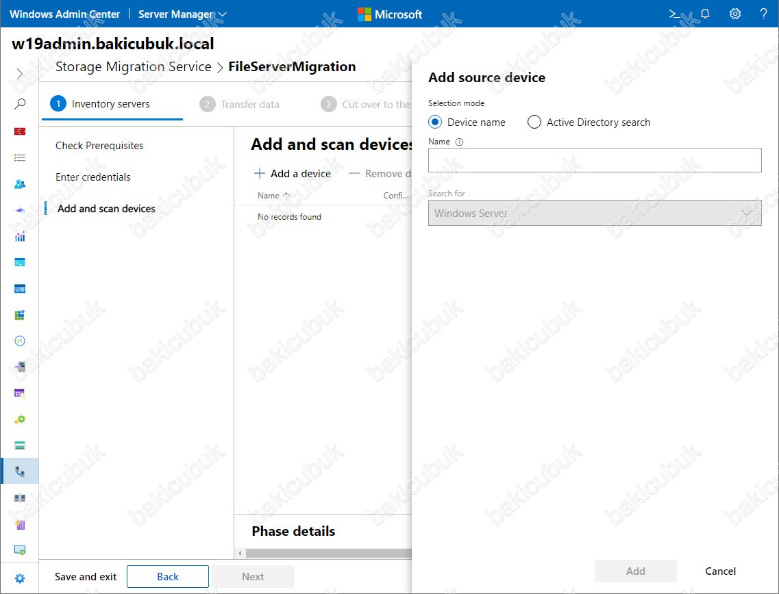Open the Server Manager dropdown
Viewport: 779px width, 594px height.
coord(182,14)
